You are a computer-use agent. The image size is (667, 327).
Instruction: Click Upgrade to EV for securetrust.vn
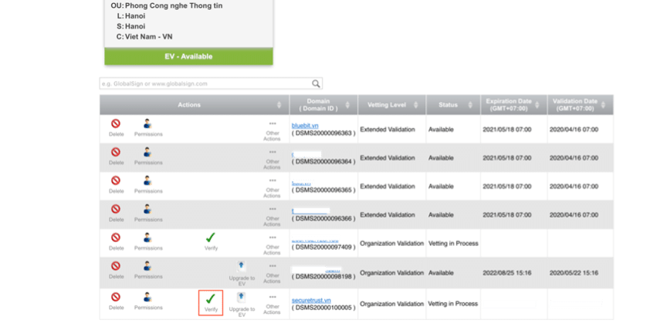pos(241,299)
